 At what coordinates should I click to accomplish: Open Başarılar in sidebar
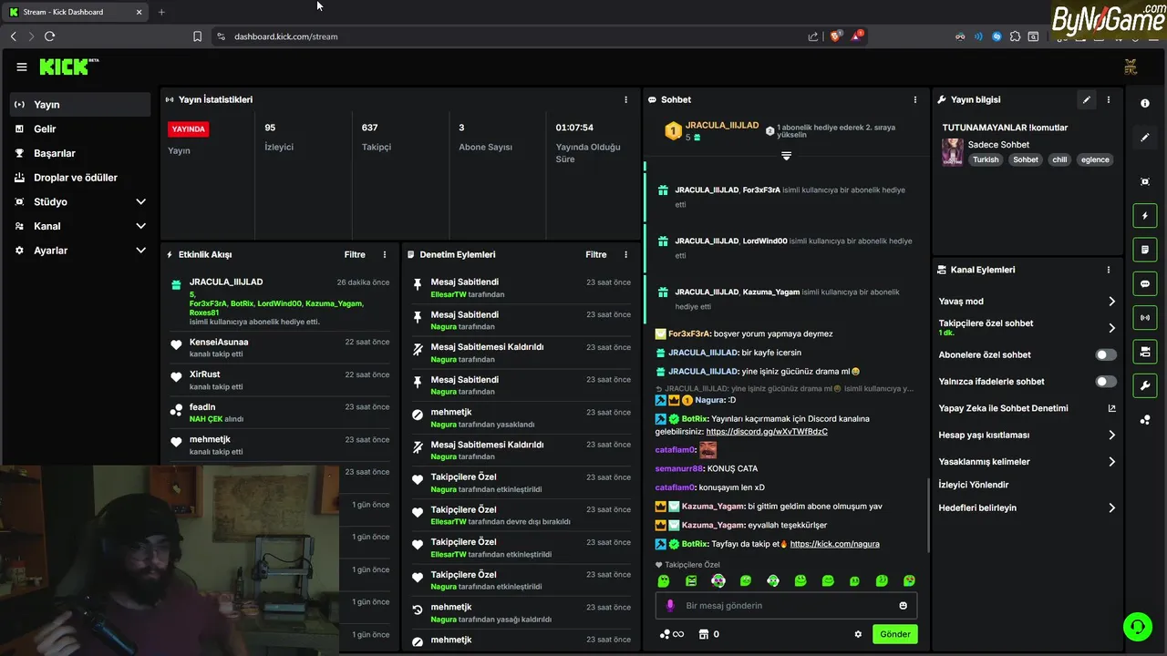[80, 153]
